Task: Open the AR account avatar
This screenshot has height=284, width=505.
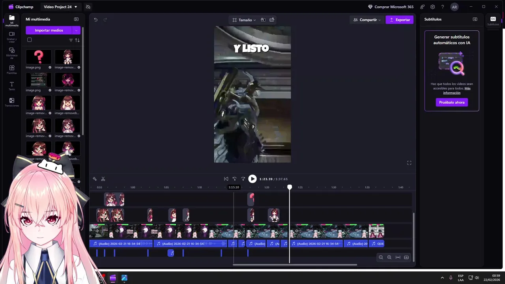Action: [x=454, y=7]
